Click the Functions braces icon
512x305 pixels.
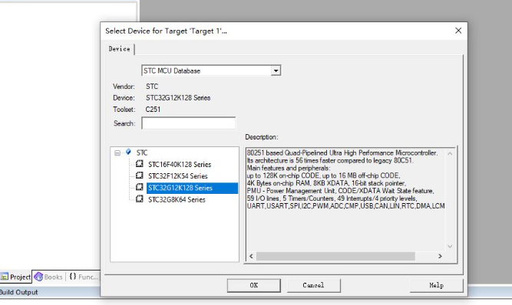pyautogui.click(x=73, y=277)
